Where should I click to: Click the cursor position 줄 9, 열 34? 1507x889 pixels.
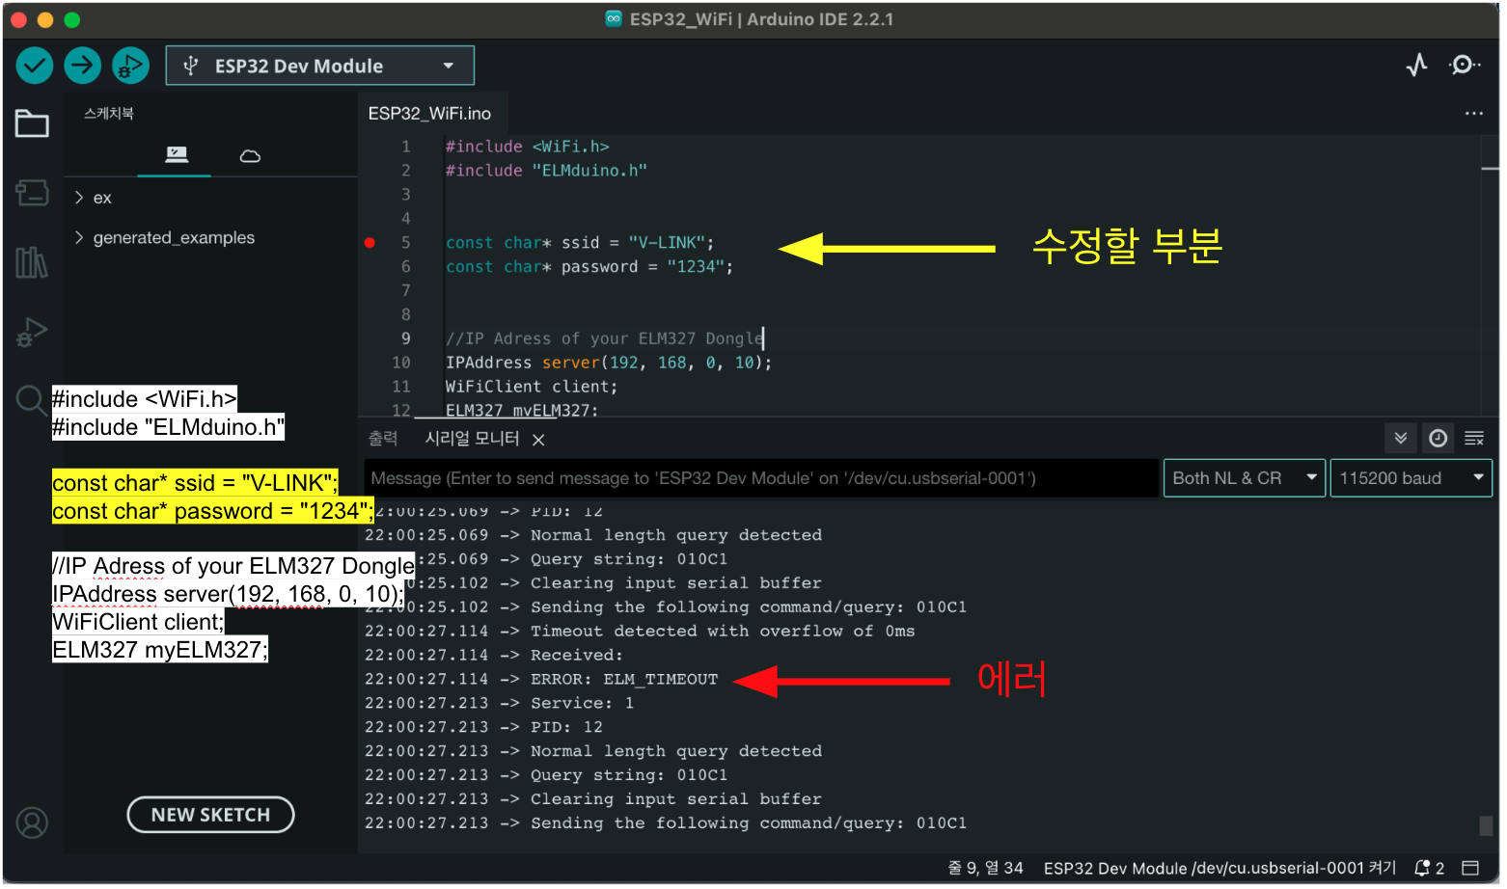[985, 868]
